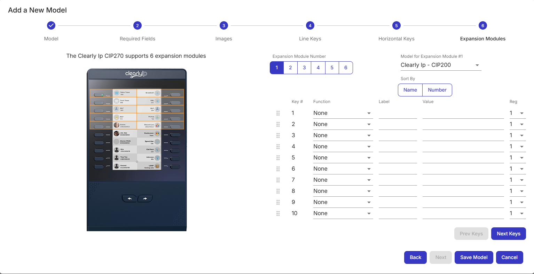Click the drag handle for key 4
This screenshot has height=274, width=534.
(x=278, y=147)
